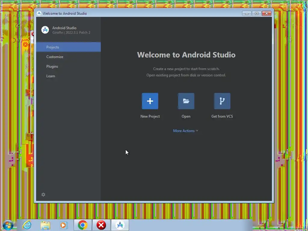Launch Internet Explorer from the taskbar
This screenshot has width=308, height=231.
point(27,225)
